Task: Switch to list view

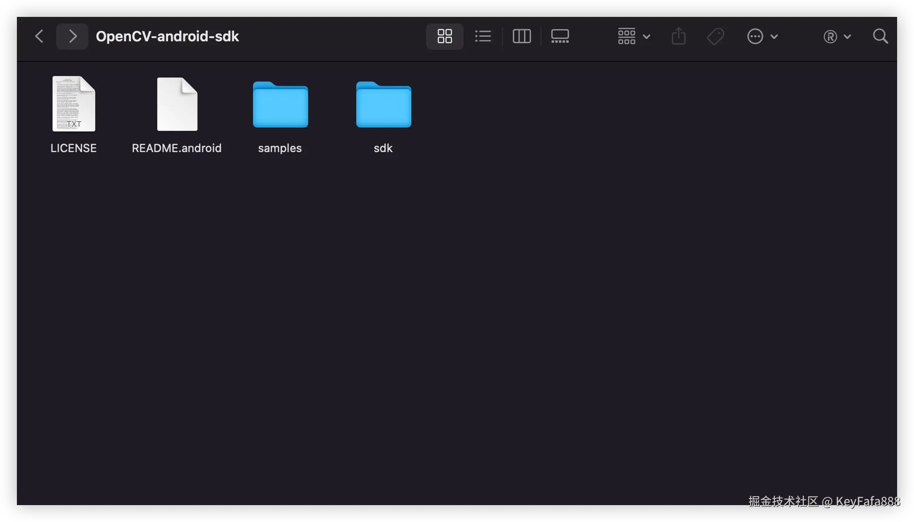Action: click(483, 36)
